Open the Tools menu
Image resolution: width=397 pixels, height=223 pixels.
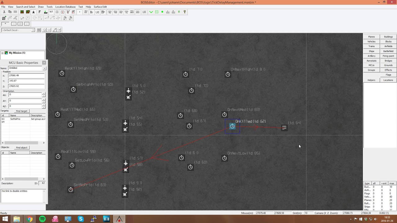(50, 7)
